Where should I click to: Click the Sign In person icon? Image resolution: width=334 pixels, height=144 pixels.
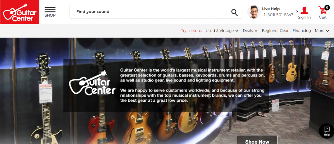pos(304,10)
